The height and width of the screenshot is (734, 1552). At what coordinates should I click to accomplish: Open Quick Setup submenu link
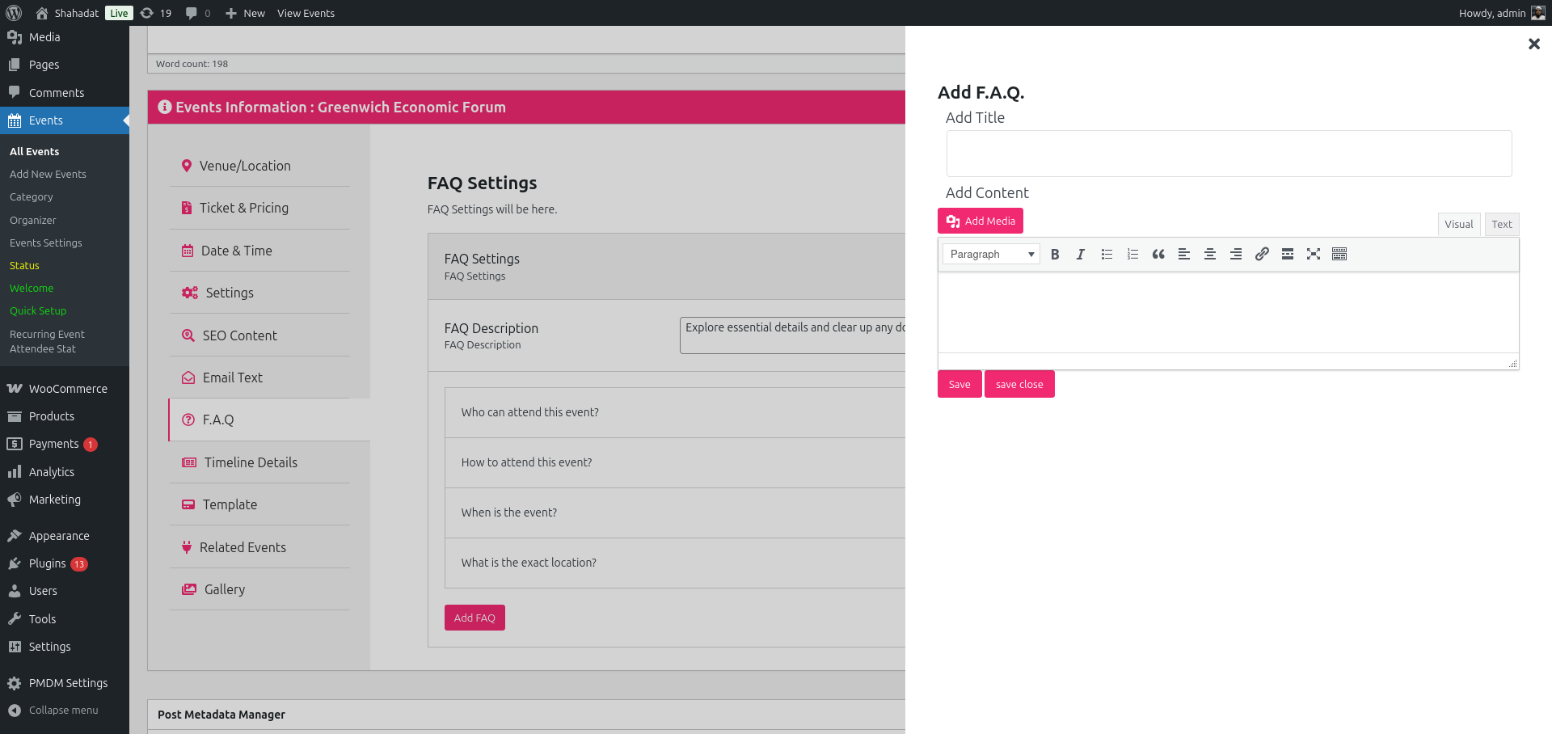pyautogui.click(x=38, y=310)
